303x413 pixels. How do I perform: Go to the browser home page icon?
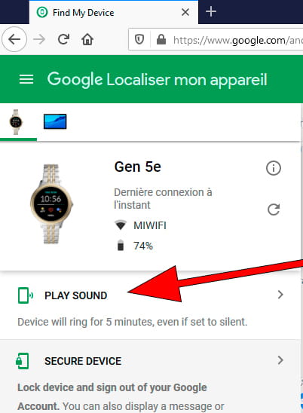click(87, 39)
